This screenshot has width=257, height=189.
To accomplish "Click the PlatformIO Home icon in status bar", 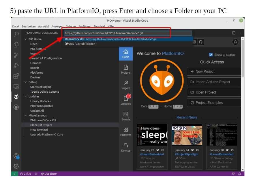I will [36, 174].
